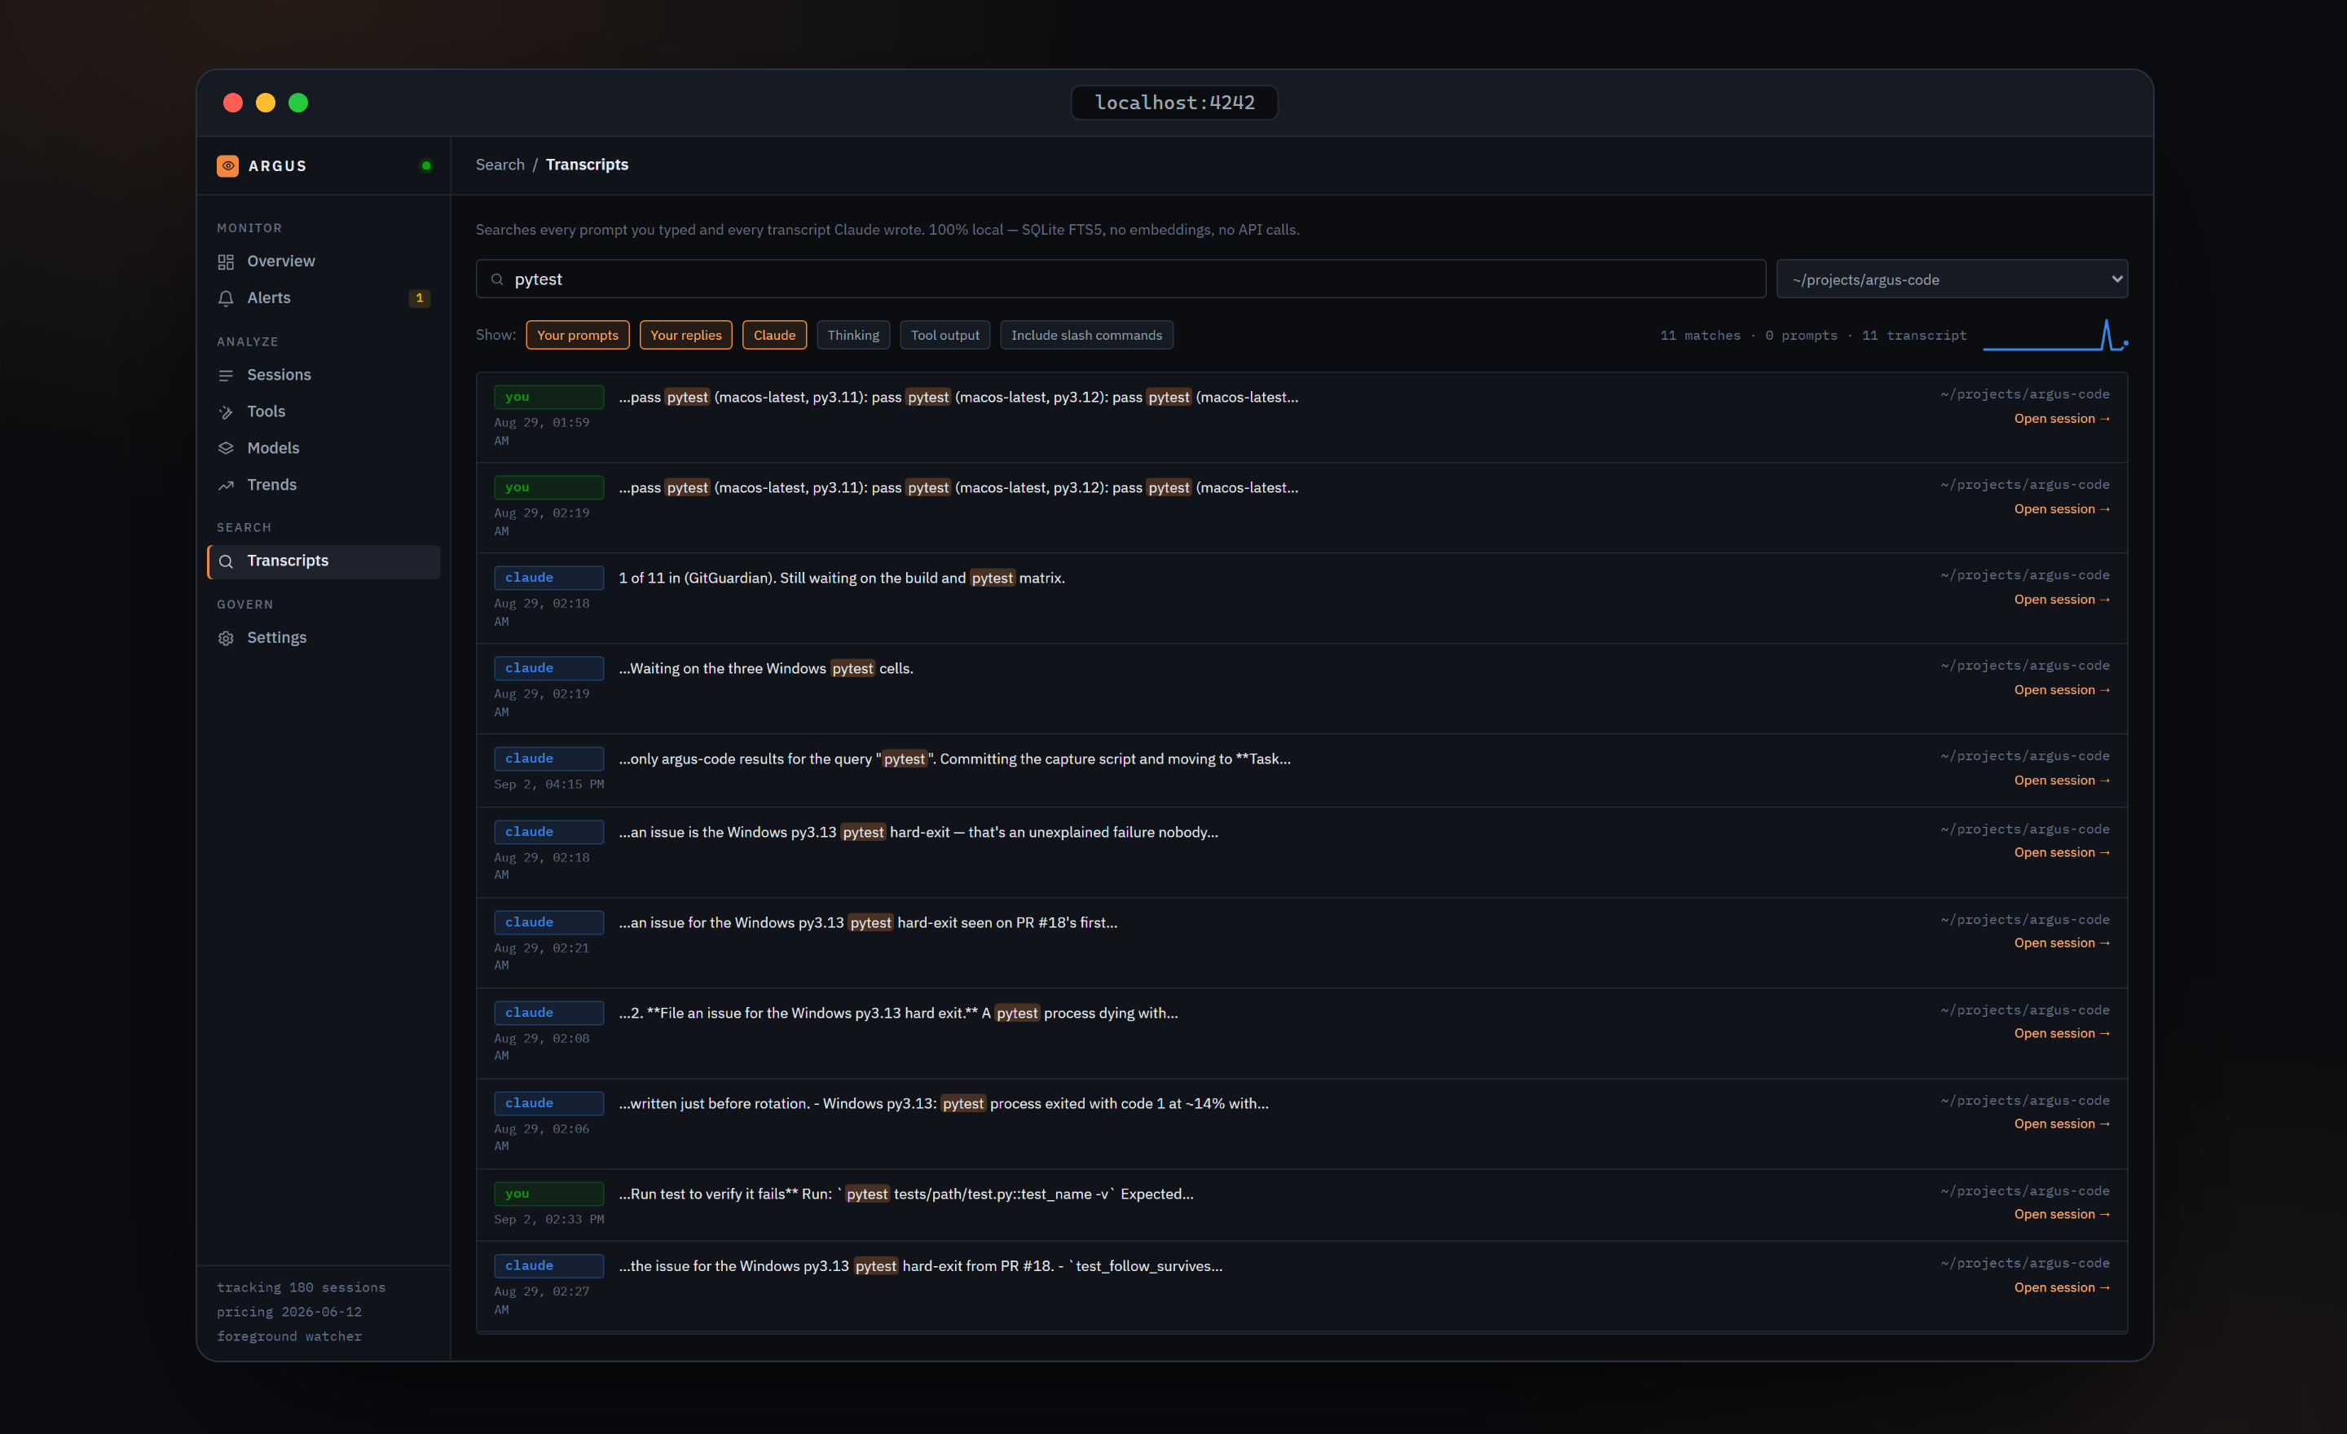Open Settings in the sidebar
Viewport: 2347px width, 1434px height.
point(323,638)
